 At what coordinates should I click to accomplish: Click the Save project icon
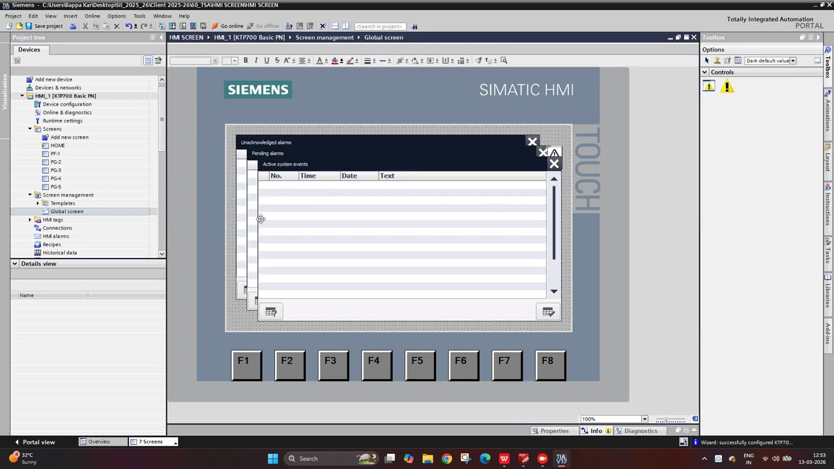click(x=29, y=26)
